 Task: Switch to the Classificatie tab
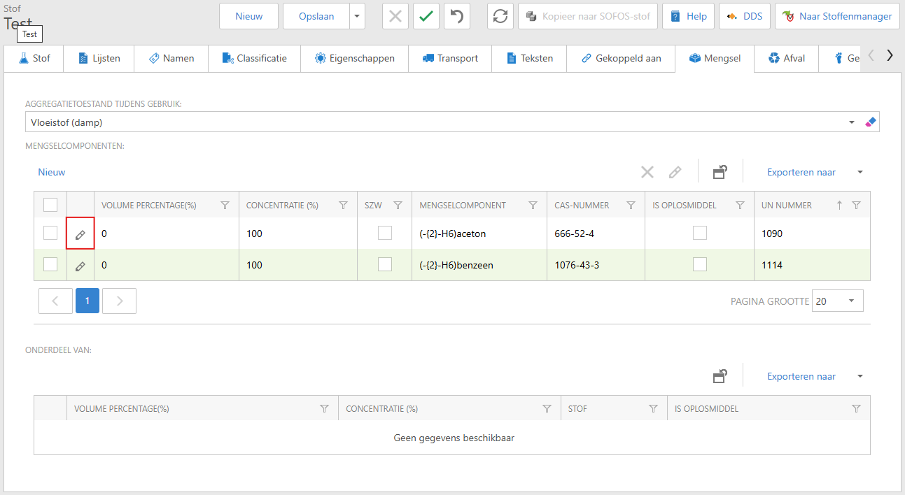(255, 59)
